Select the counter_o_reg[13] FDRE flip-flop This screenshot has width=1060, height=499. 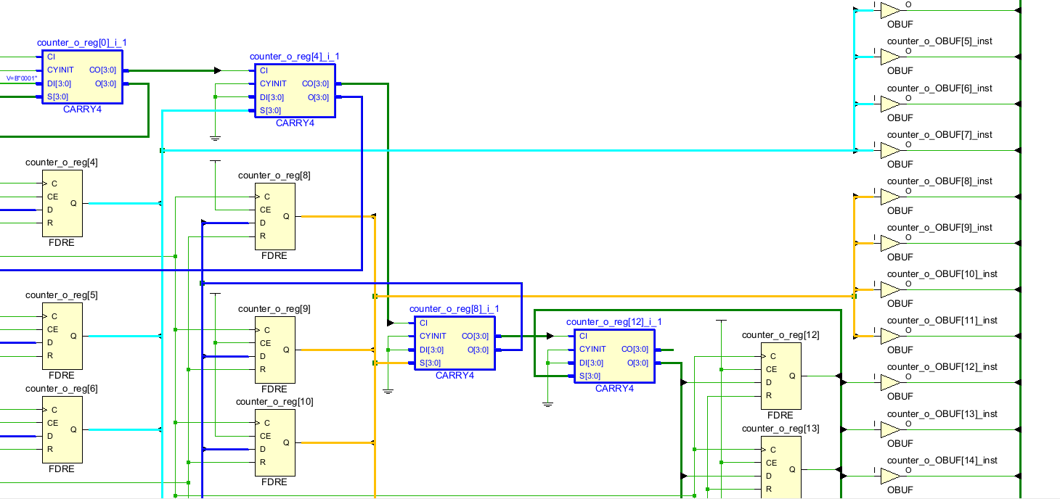coord(781,466)
